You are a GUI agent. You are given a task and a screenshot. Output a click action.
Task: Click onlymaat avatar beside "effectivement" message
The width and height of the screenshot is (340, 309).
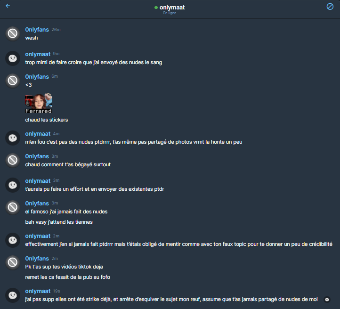pos(13,240)
